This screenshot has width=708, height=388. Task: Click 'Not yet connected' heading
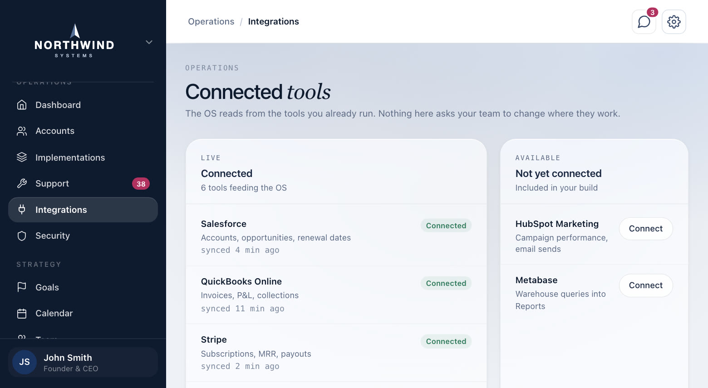tap(558, 173)
